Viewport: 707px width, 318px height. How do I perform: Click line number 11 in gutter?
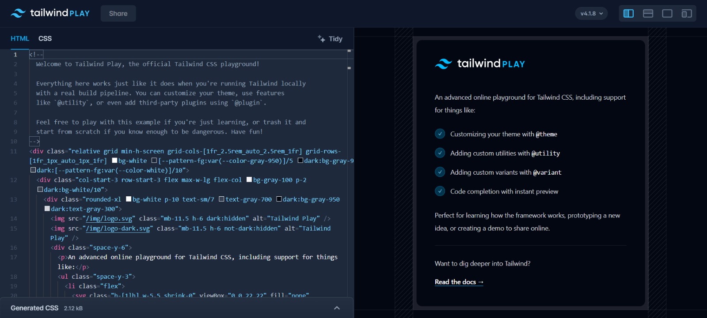click(14, 151)
